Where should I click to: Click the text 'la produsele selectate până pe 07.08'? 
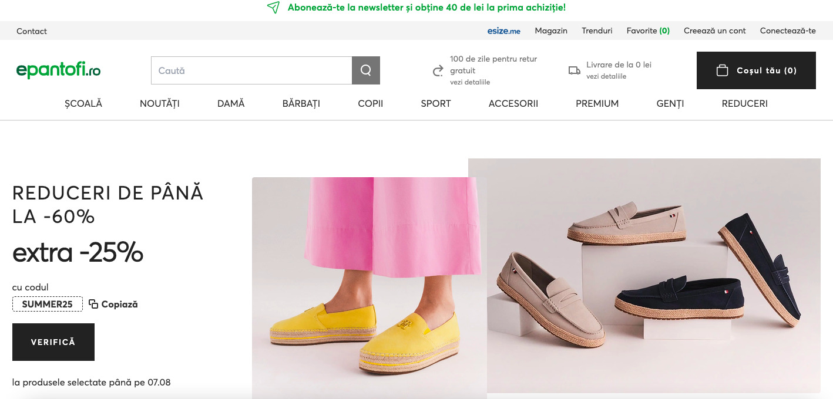tap(92, 383)
